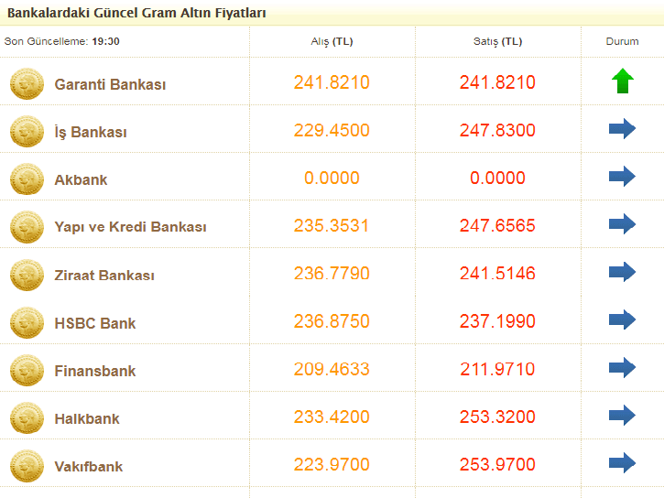The width and height of the screenshot is (664, 498).
Task: Open the Yapı ve Kredi Bankası link
Action: pyautogui.click(x=130, y=227)
